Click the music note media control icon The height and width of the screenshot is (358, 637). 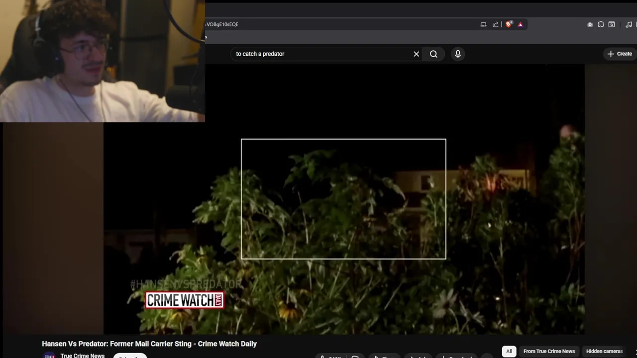click(629, 24)
